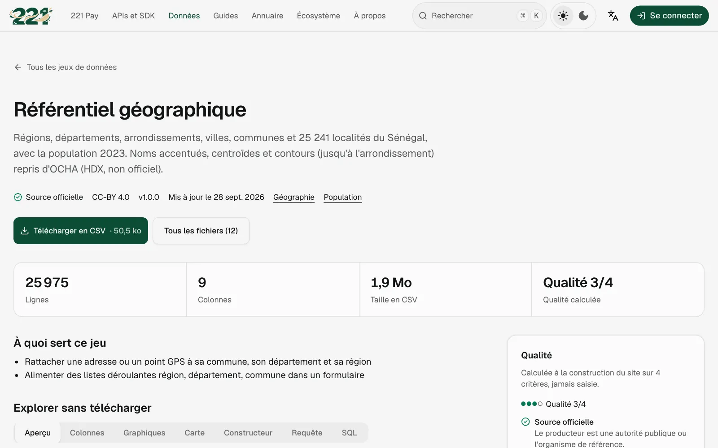The image size is (718, 448).
Task: Open the Données nav item
Action: 184,16
